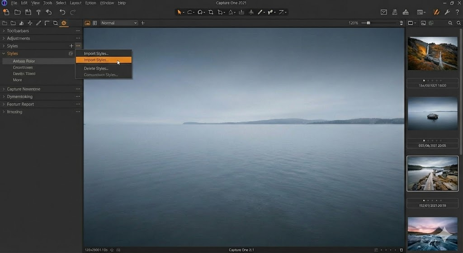The height and width of the screenshot is (253, 463).
Task: Select the rotate loop tool
Action: coord(200,12)
